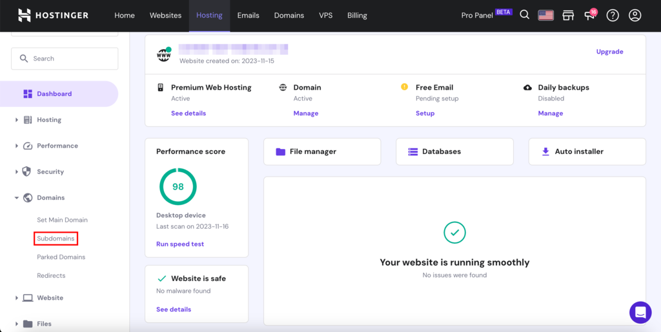Expand the Security sidebar section
This screenshot has width=661, height=332.
(50, 172)
